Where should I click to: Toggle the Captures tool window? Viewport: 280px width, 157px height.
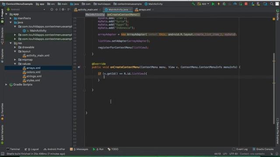coord(2,55)
